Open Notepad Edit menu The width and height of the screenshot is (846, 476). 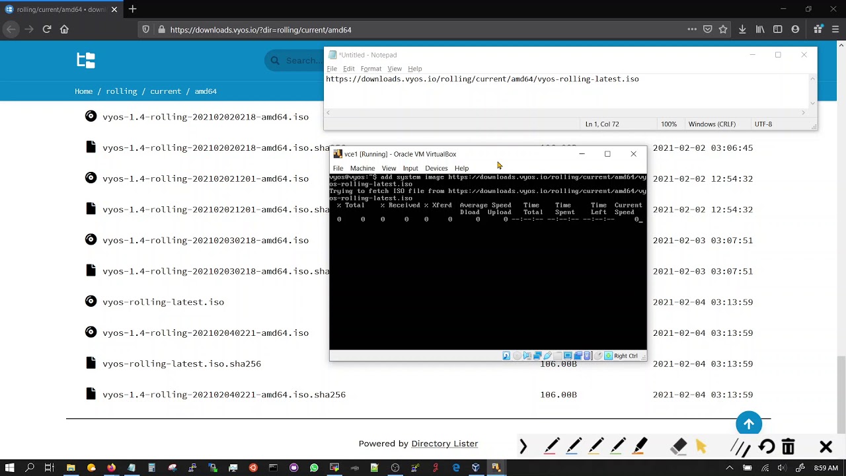[348, 69]
